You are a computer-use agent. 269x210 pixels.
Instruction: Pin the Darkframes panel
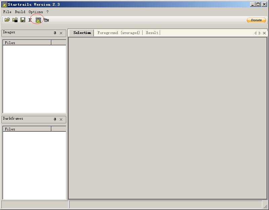click(x=55, y=119)
